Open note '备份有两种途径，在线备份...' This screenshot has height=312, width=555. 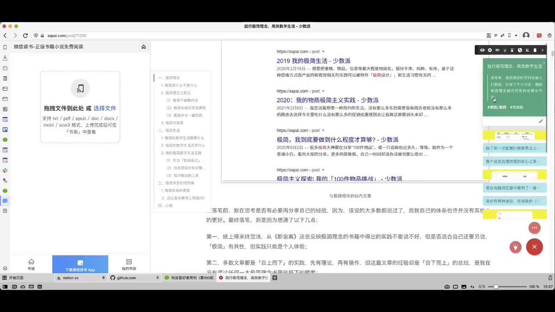[515, 201]
